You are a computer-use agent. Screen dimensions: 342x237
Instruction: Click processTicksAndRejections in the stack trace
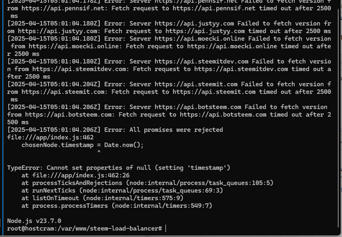tap(77, 183)
